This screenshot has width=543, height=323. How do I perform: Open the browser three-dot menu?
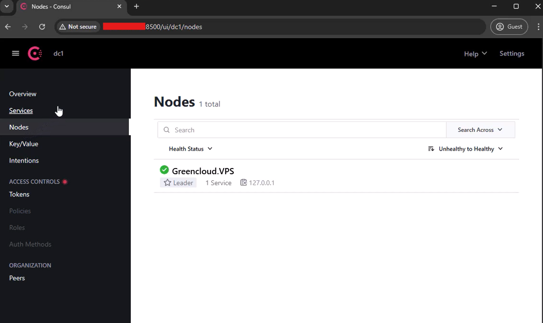[538, 26]
